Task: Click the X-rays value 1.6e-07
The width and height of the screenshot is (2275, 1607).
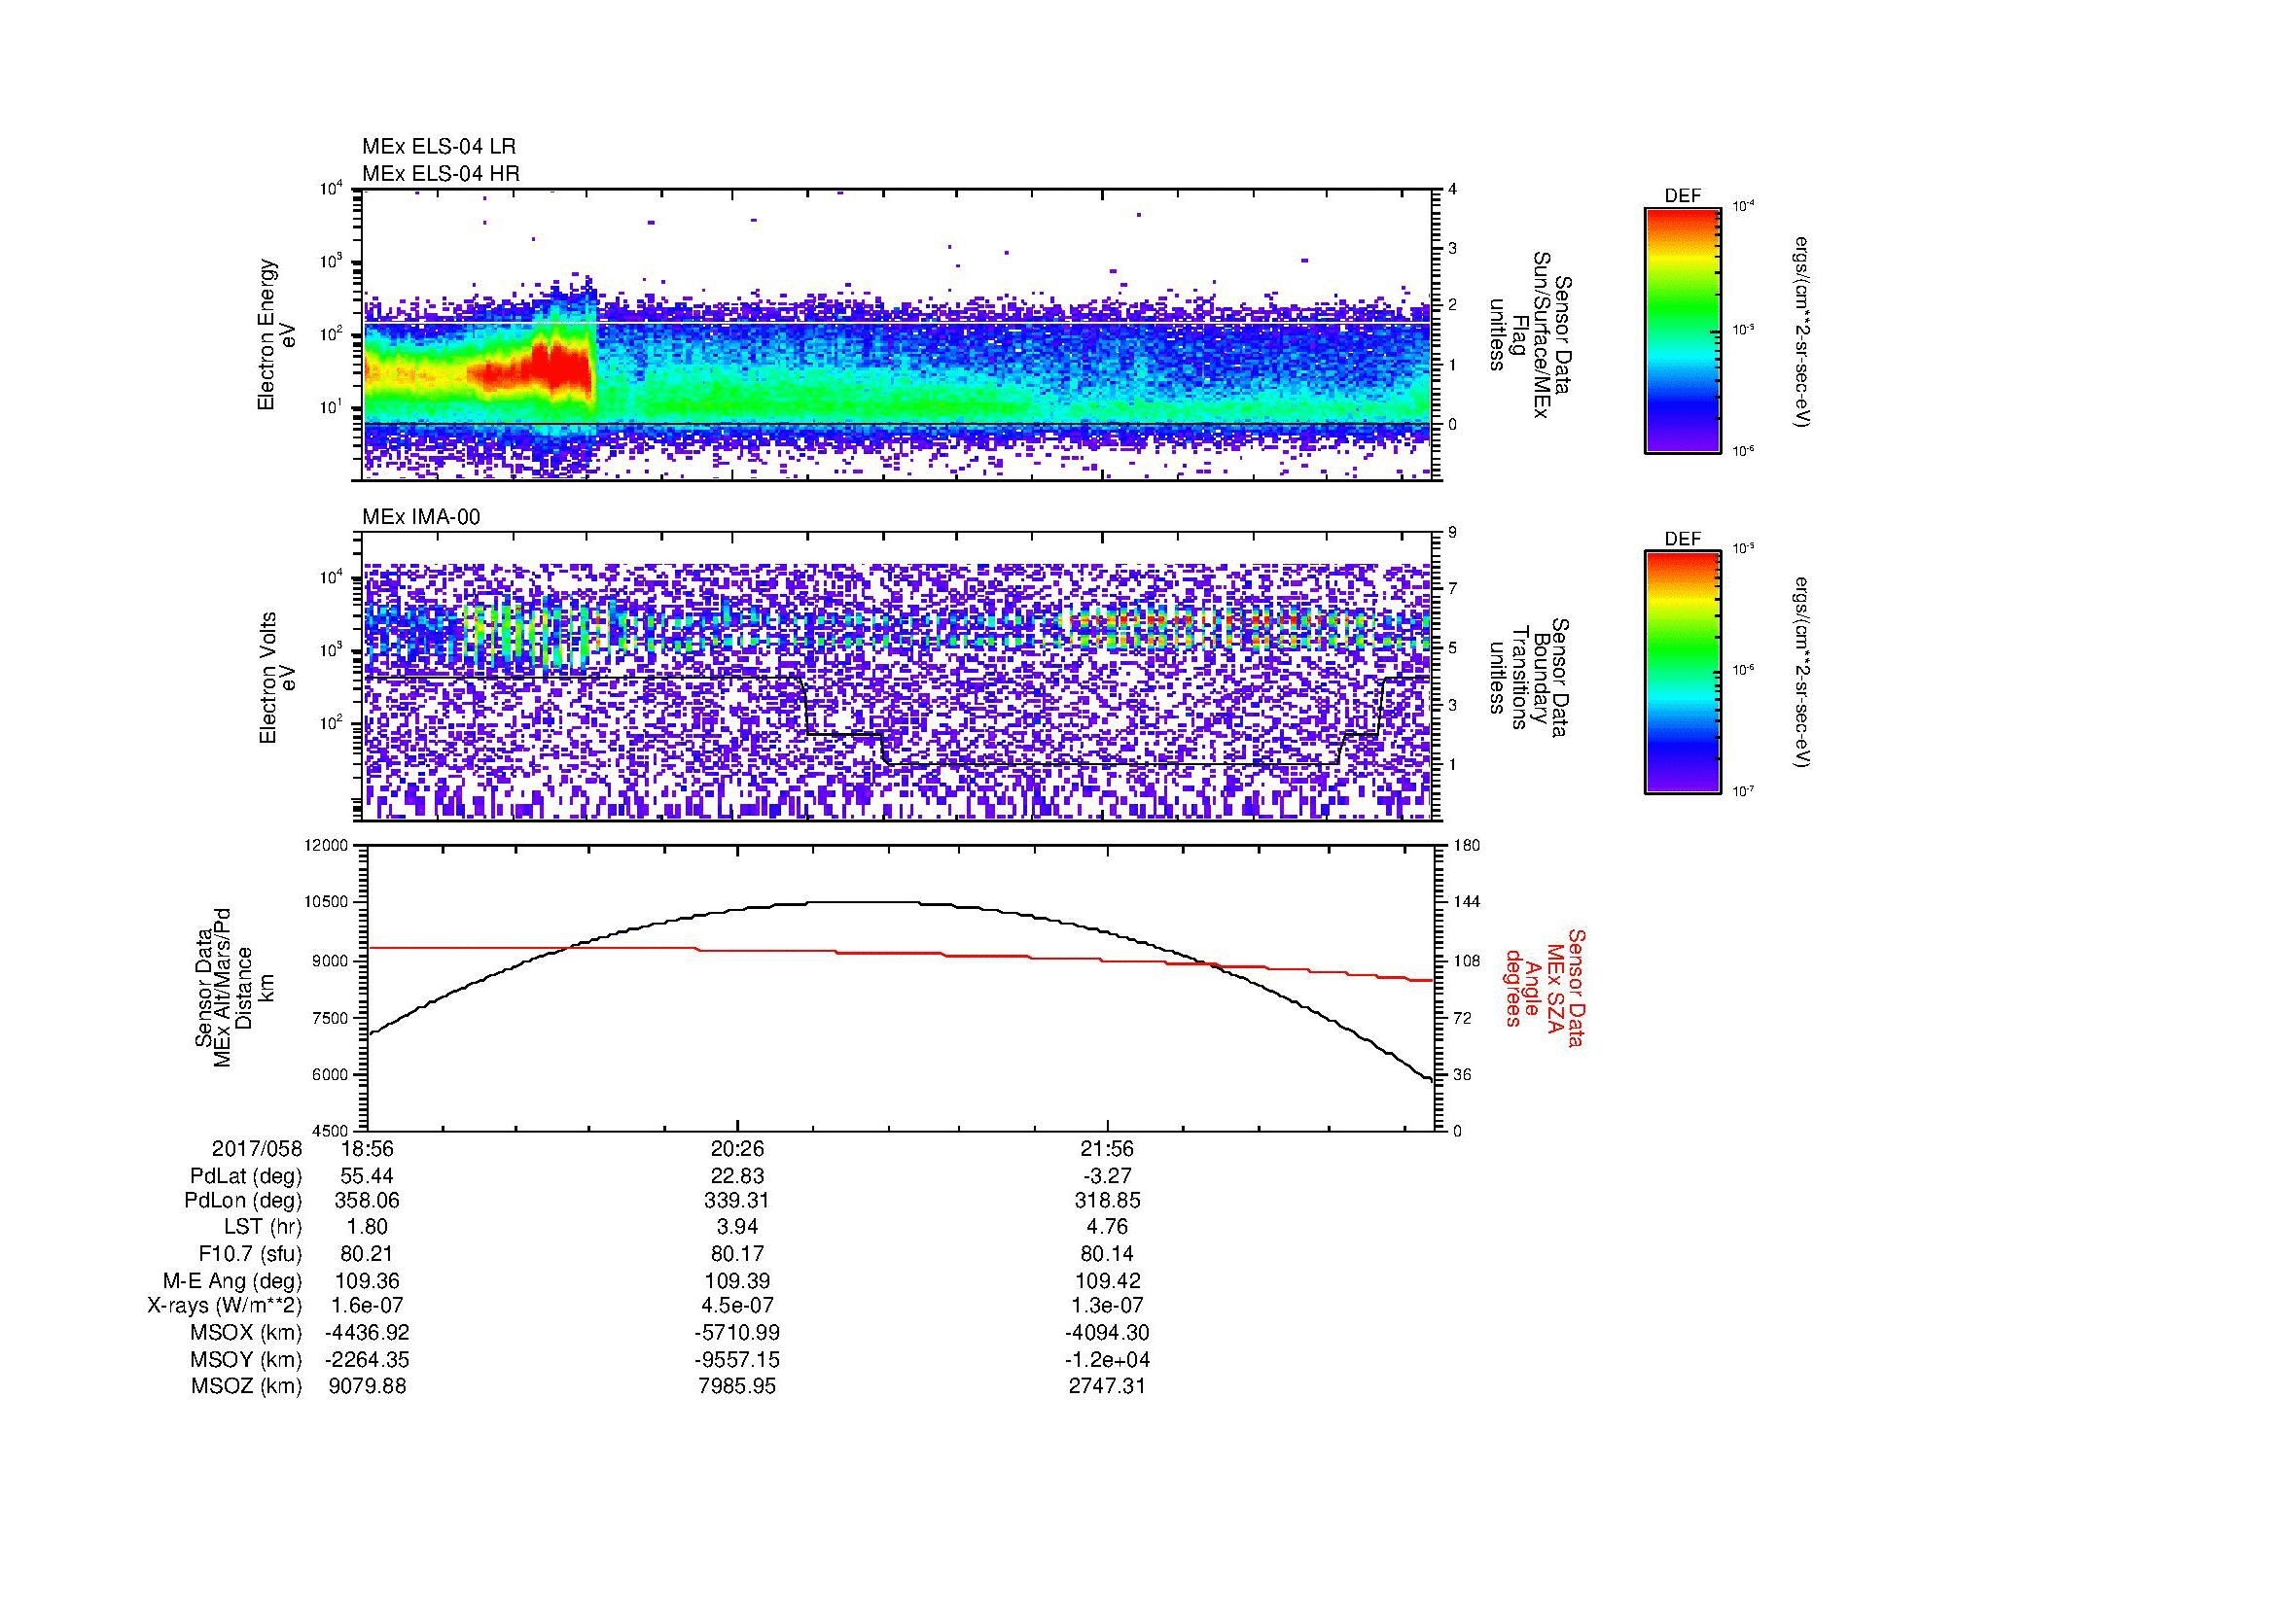Action: (368, 1306)
